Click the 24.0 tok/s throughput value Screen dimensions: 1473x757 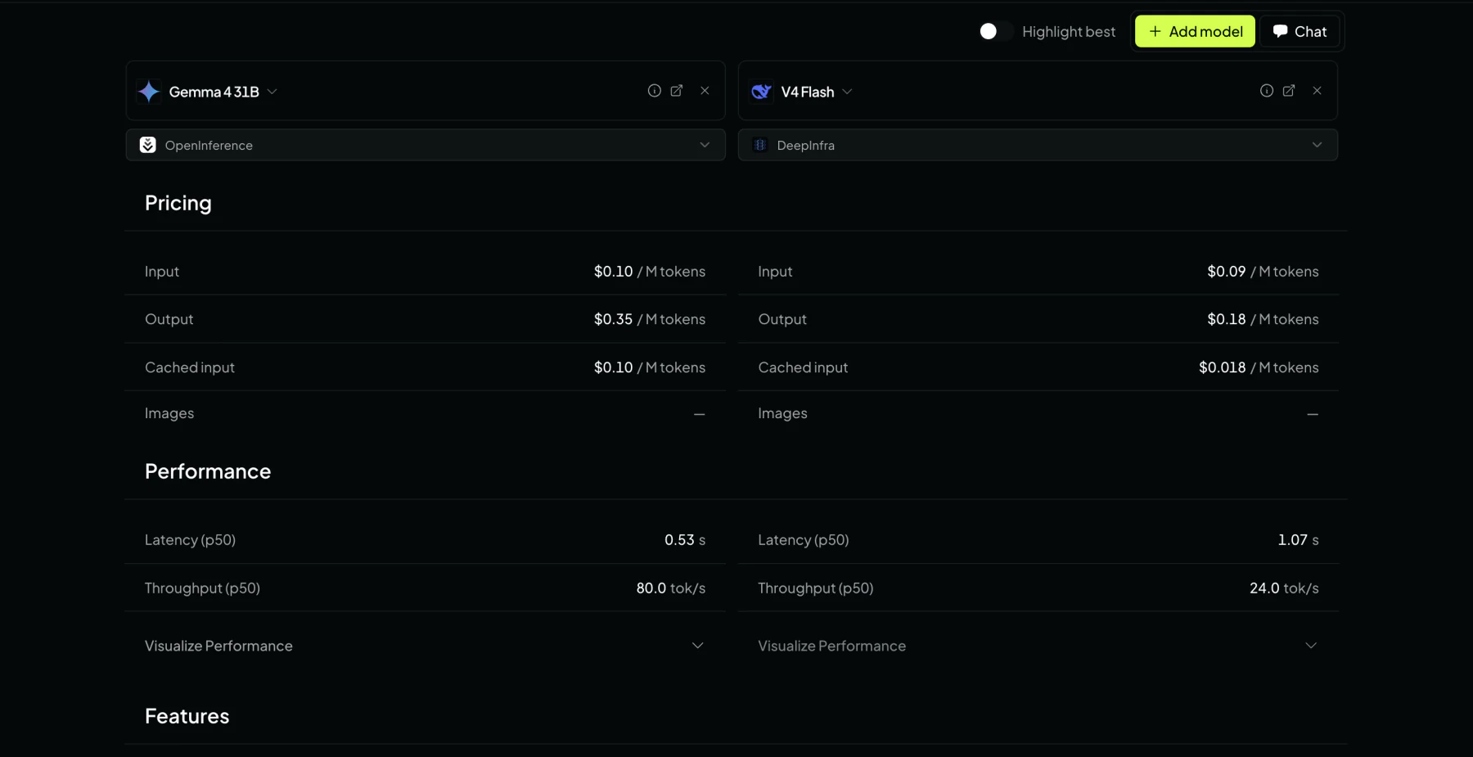[1284, 588]
